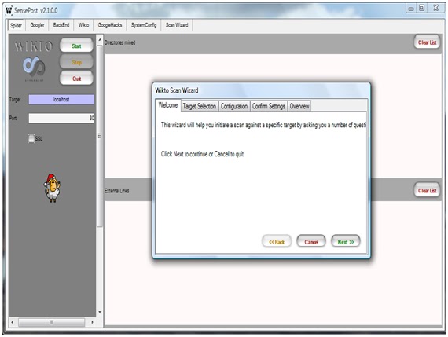Screen dimensions: 448x337
Task: Click the 'Directories mined' label
Action: tap(119, 42)
